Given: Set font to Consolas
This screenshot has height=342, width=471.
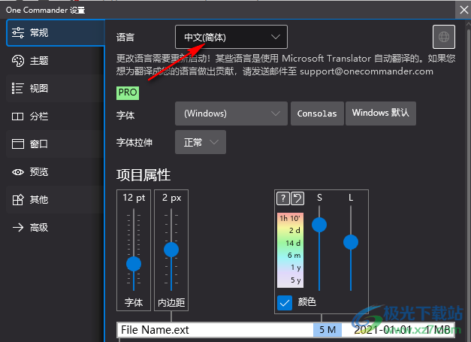Looking at the screenshot, I should [x=317, y=113].
